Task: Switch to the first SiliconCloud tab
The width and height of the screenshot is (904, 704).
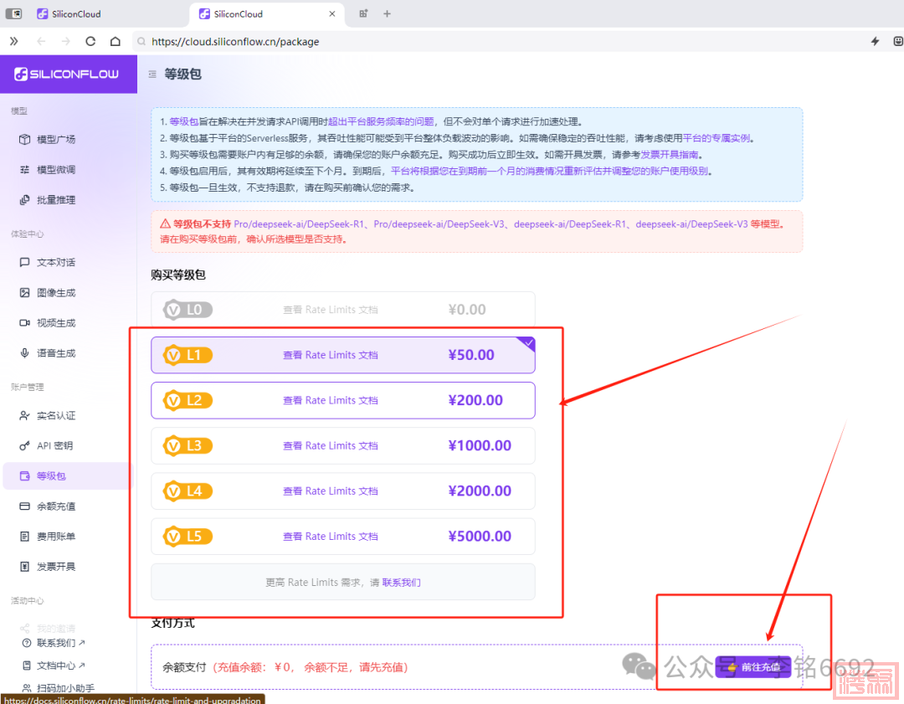Action: point(75,14)
